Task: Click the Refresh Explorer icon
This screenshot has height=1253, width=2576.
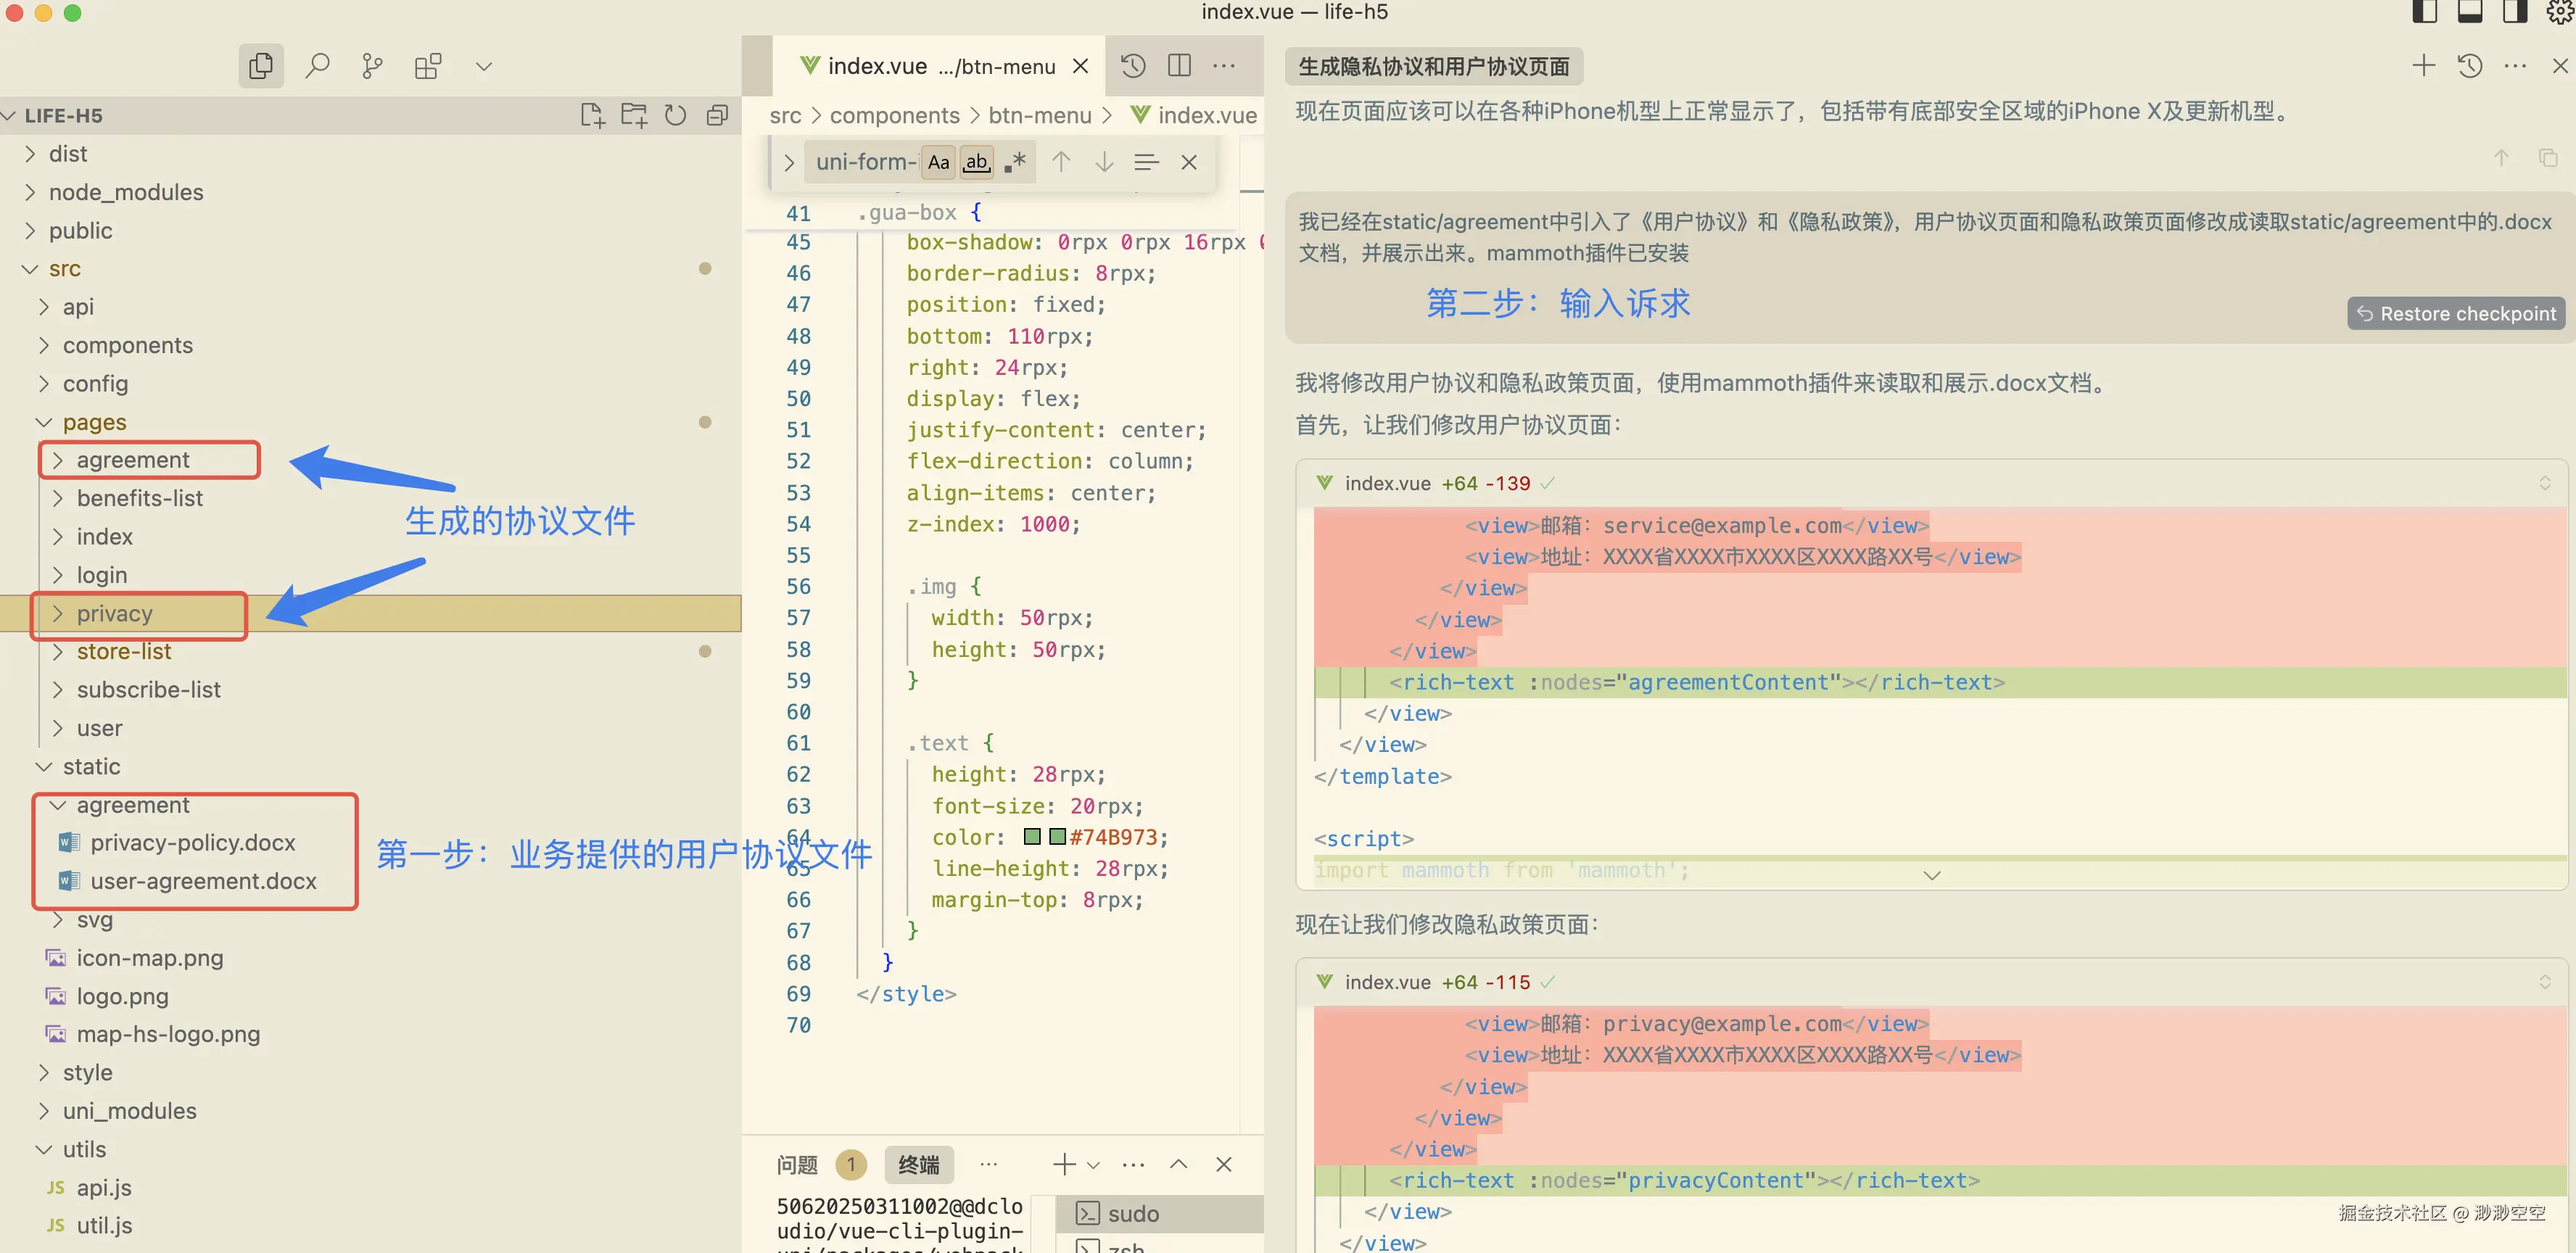Action: click(x=676, y=115)
